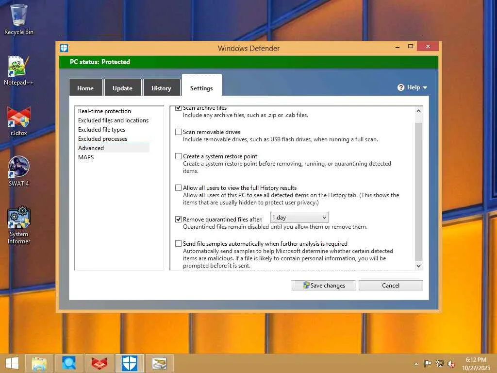497x373 pixels.
Task: Click the muted volume tray icon
Action: [451, 364]
